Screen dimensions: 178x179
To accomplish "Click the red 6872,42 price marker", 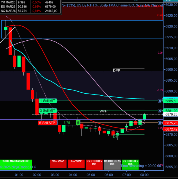I will coord(170,129).
